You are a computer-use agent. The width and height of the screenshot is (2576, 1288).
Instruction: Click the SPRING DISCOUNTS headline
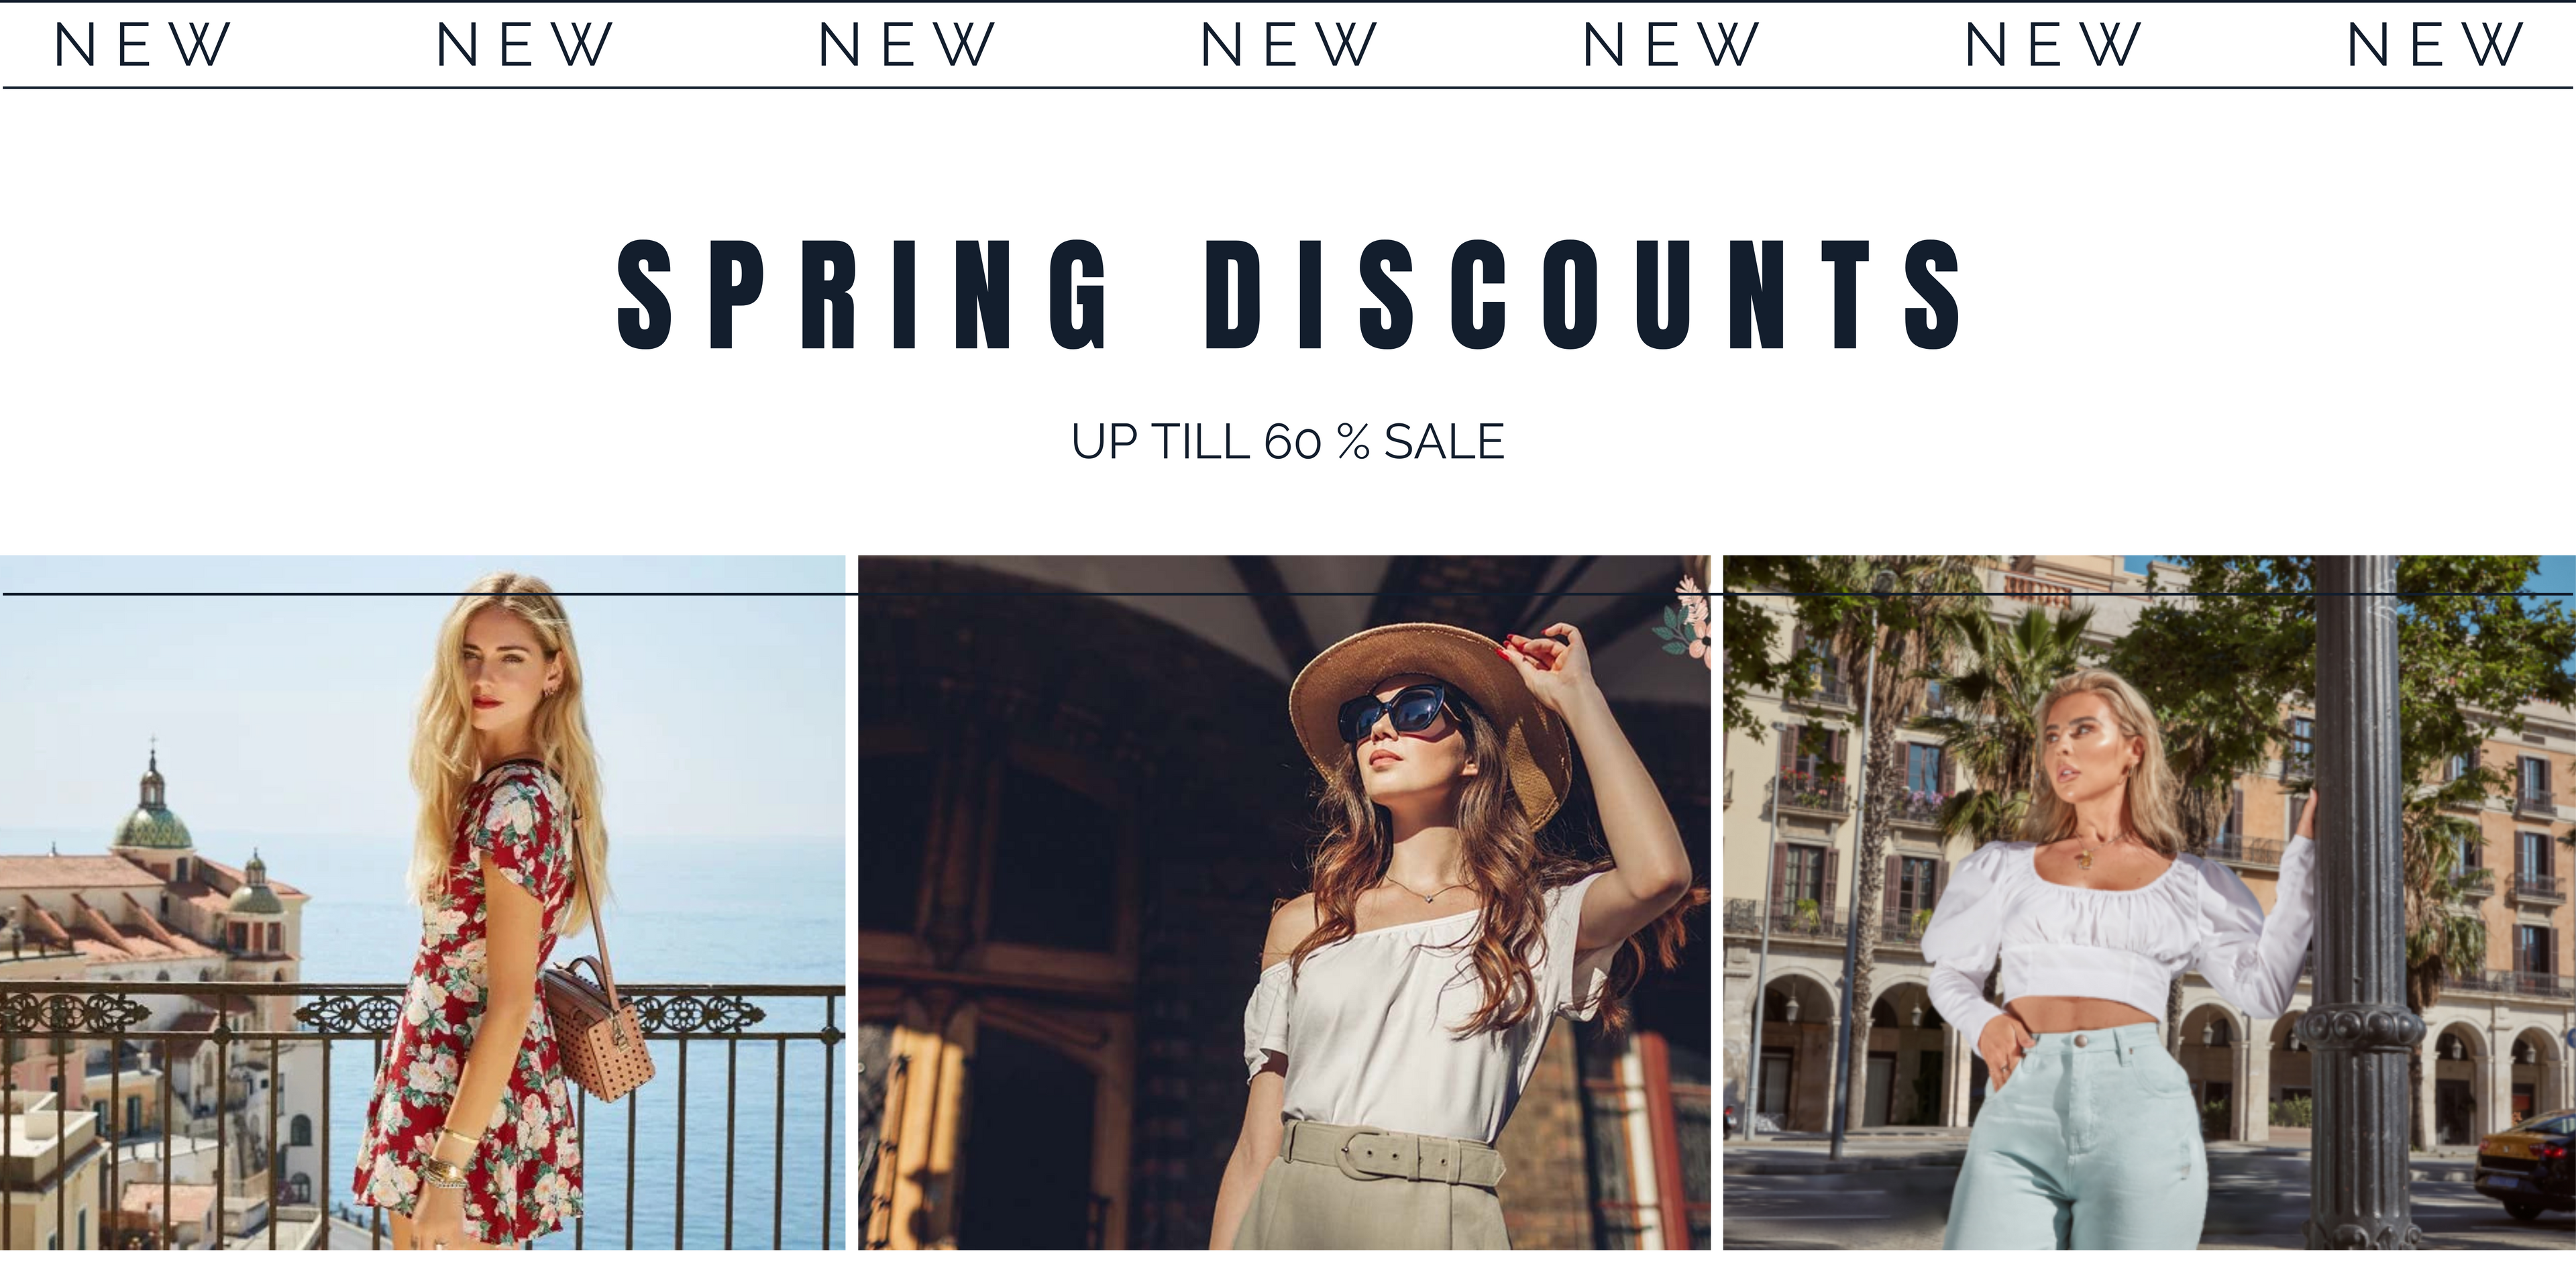click(x=1288, y=295)
